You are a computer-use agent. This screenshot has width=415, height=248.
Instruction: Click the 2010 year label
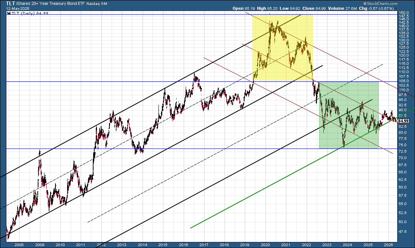click(x=60, y=245)
